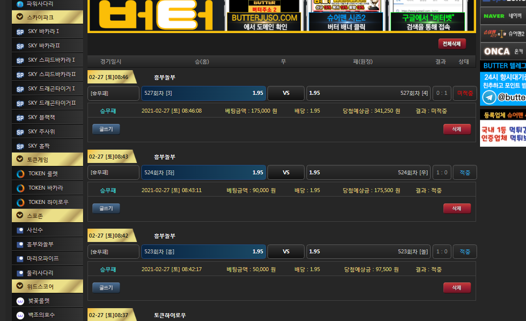Viewport: 526px width, 321px height.
Task: Click the 523회차 [홍] home selection
Action: [203, 251]
